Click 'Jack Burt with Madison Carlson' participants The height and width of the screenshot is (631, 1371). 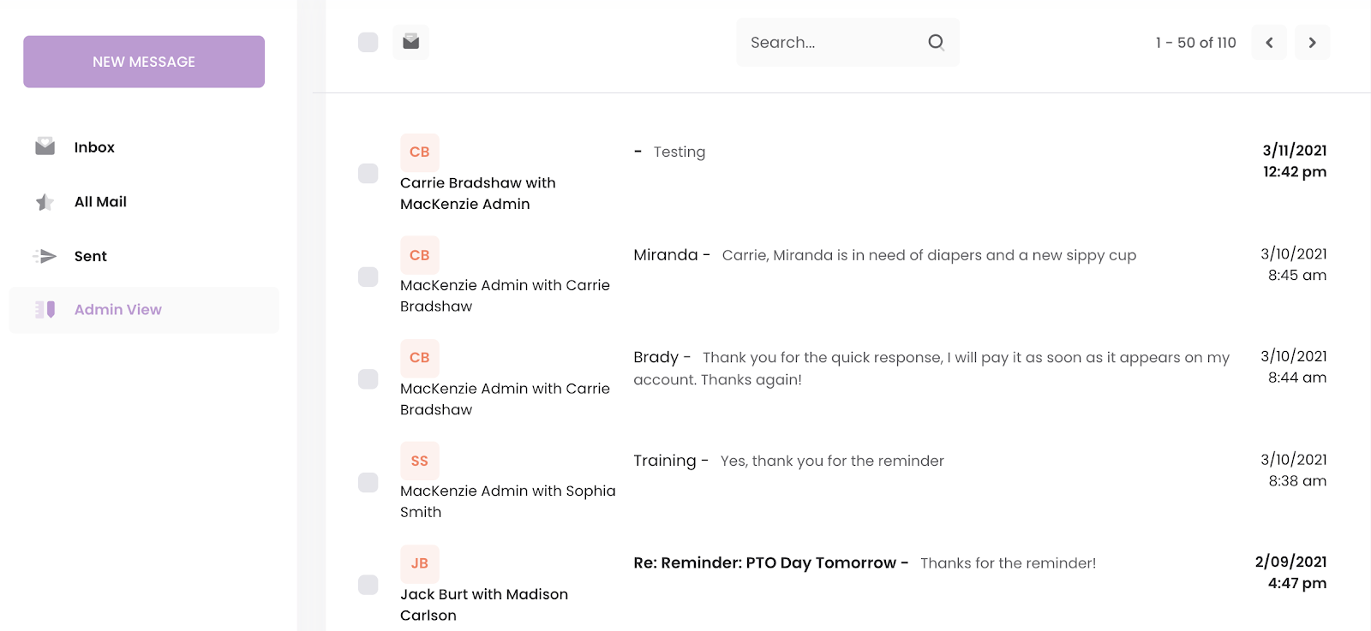(x=484, y=604)
